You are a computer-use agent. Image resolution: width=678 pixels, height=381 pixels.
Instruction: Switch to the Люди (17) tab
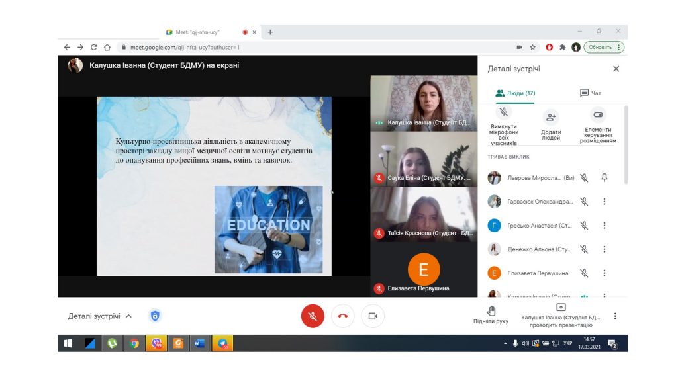tap(515, 93)
